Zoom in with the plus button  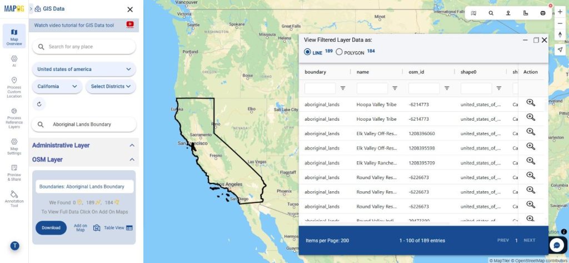click(560, 12)
